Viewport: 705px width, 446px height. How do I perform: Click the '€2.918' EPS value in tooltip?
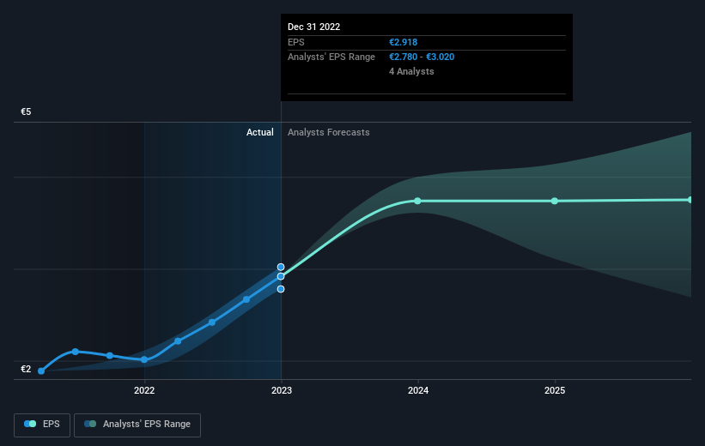click(x=404, y=42)
